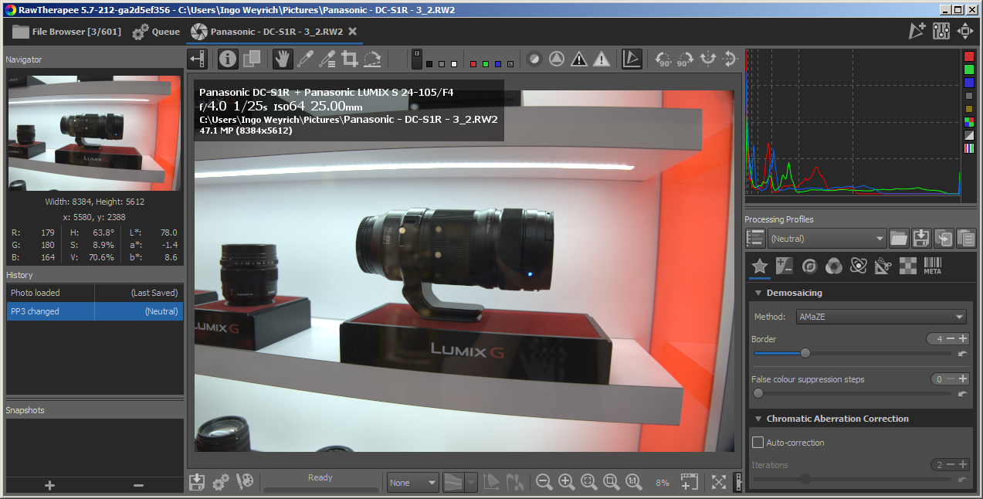Toggle before/after view icon
Screen dimensions: 983x499
click(x=251, y=59)
